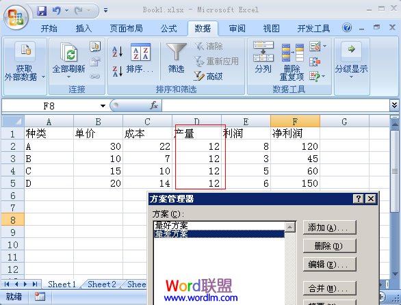401x305 pixels.
Task: Click the vertical worksheet scrollbar thumb
Action: coord(395,171)
